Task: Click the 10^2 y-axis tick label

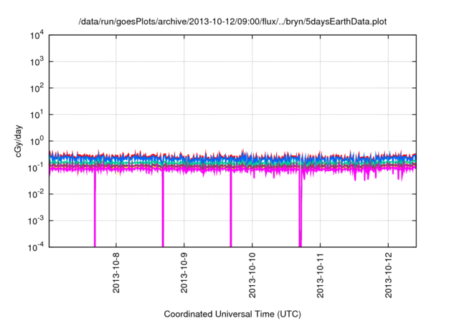Action: click(37, 88)
